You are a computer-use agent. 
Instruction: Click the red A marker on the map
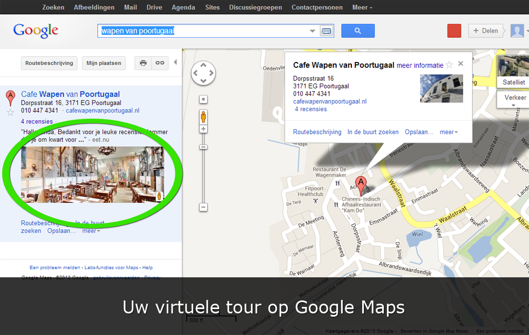click(x=361, y=186)
